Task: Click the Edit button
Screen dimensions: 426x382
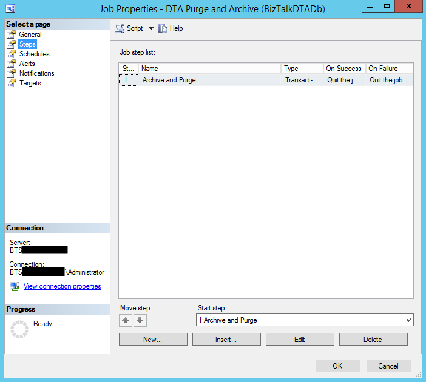Action: pos(300,340)
